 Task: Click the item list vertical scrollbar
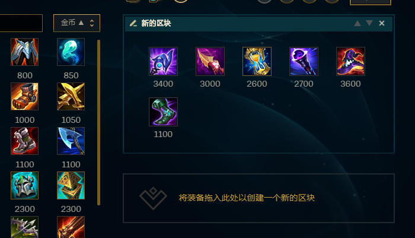[99, 122]
